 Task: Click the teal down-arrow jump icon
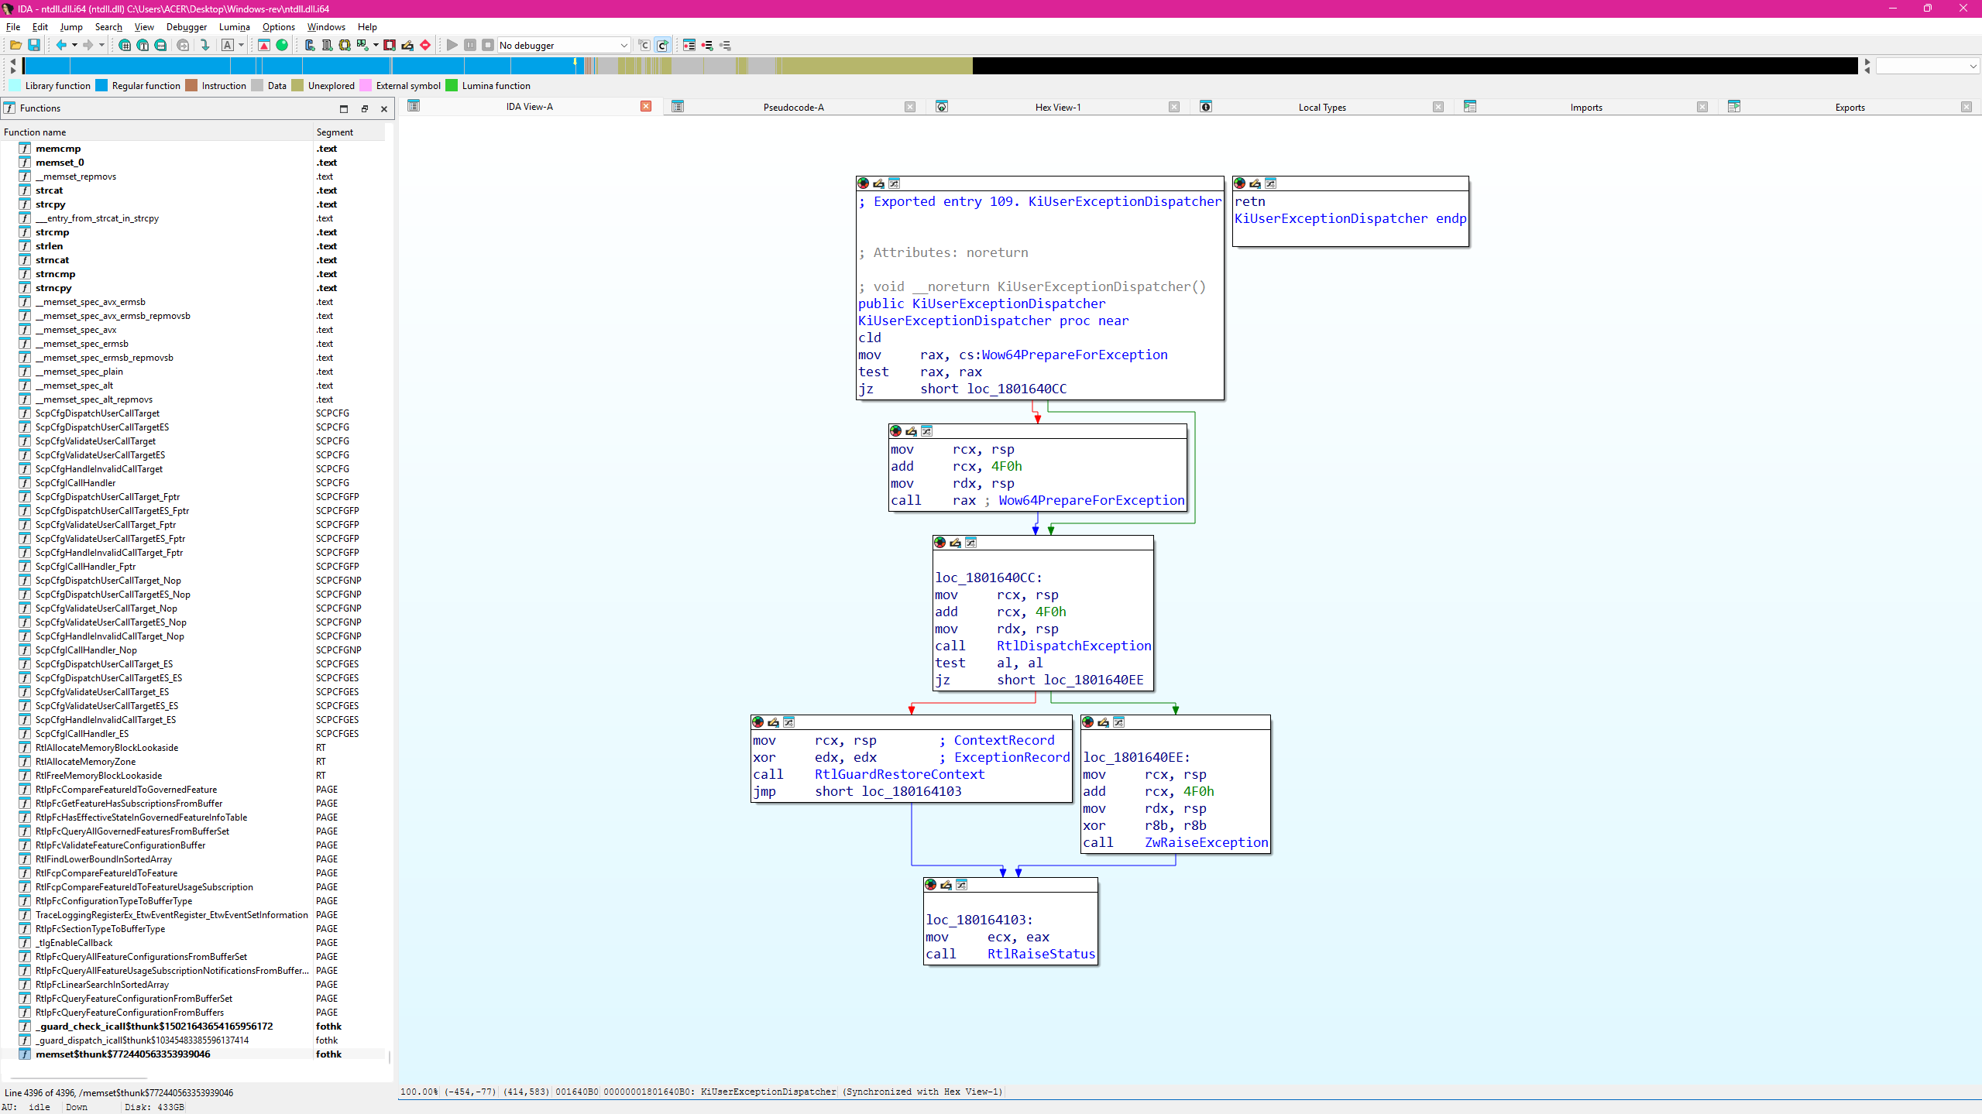tap(205, 45)
